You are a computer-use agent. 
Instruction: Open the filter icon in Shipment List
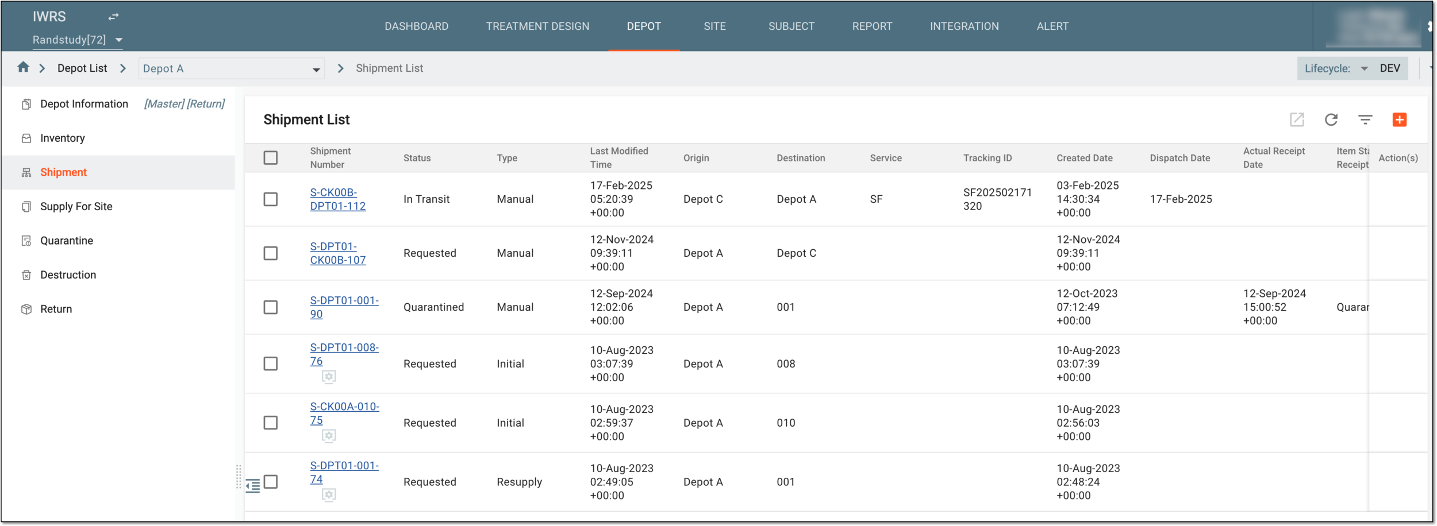pyautogui.click(x=1365, y=119)
